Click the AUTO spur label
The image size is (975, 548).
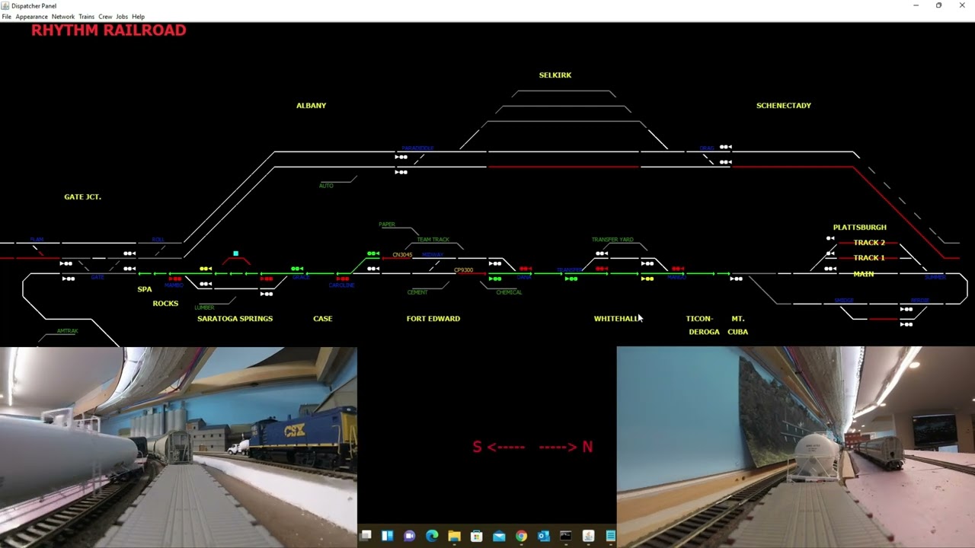tap(326, 186)
